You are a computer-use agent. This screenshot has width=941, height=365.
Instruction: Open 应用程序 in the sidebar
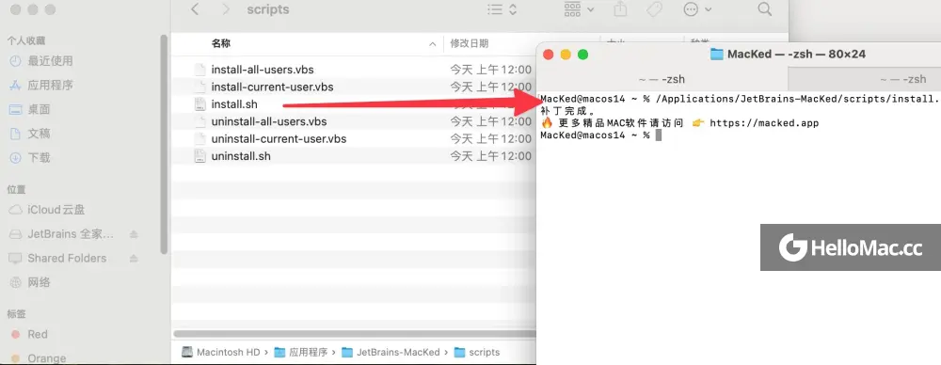point(41,86)
